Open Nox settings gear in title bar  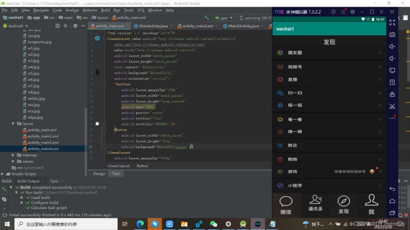point(353,12)
